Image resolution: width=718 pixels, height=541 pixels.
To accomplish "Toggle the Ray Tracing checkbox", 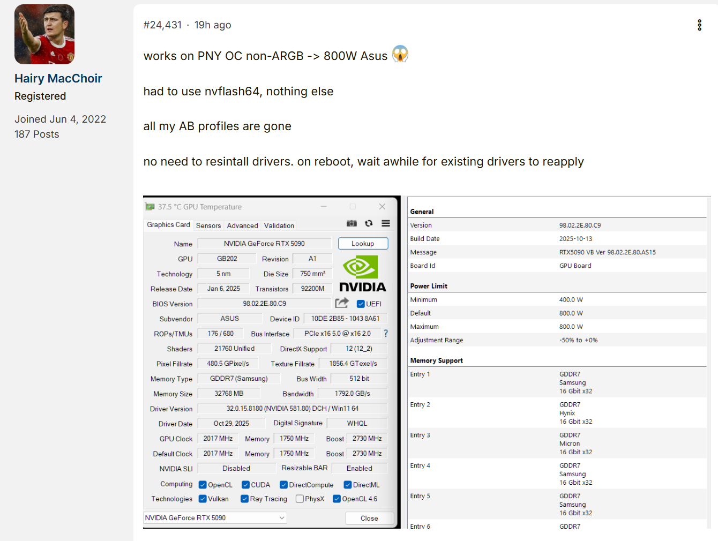I will 244,499.
